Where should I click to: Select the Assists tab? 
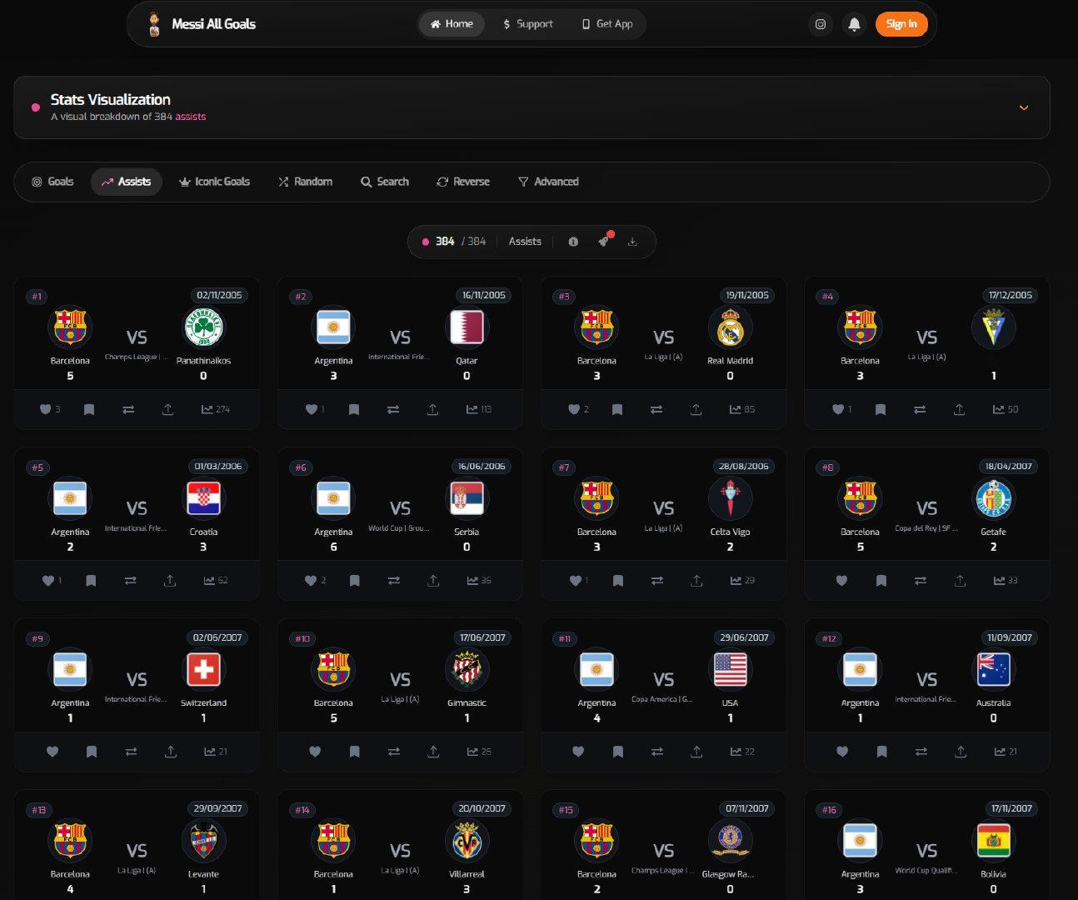pos(126,182)
